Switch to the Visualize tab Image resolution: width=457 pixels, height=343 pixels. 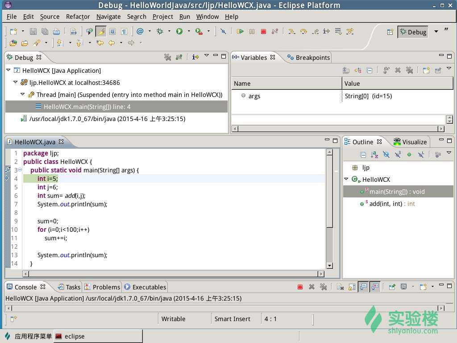pos(411,142)
